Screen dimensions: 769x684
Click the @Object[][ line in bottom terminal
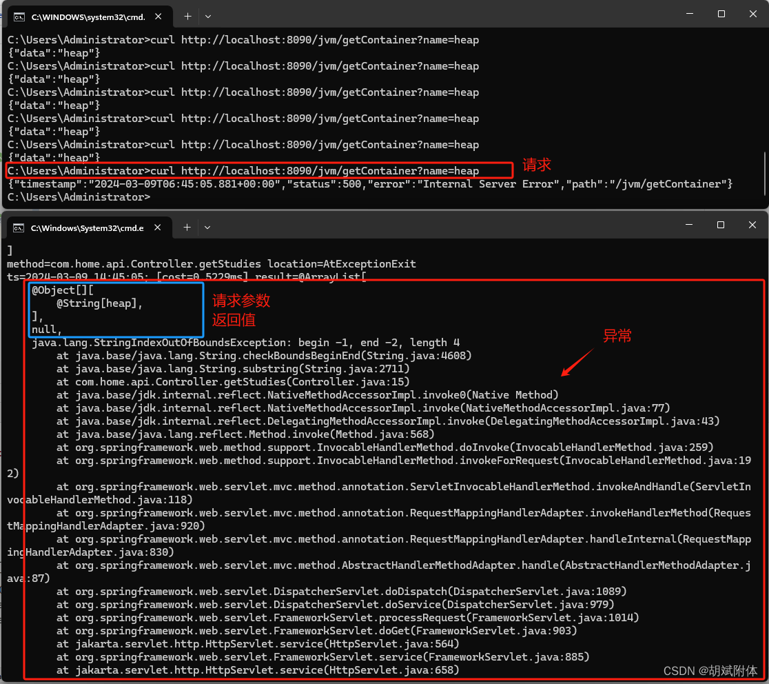tap(62, 290)
